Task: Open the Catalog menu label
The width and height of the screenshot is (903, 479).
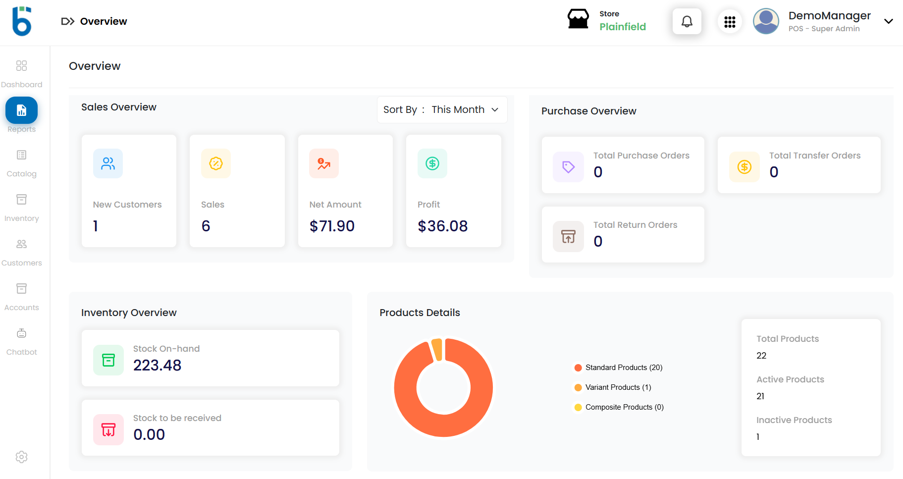Action: click(21, 174)
